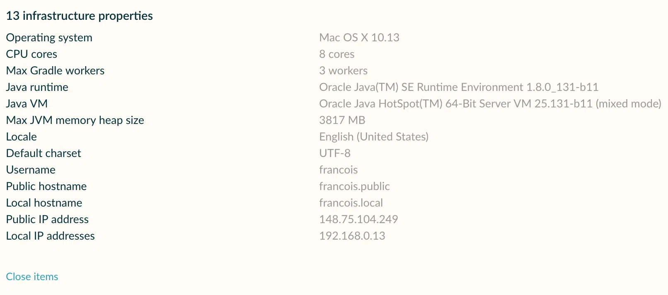Click the Max Gradle workers label
Screen dimensions: 668x295
55,71
